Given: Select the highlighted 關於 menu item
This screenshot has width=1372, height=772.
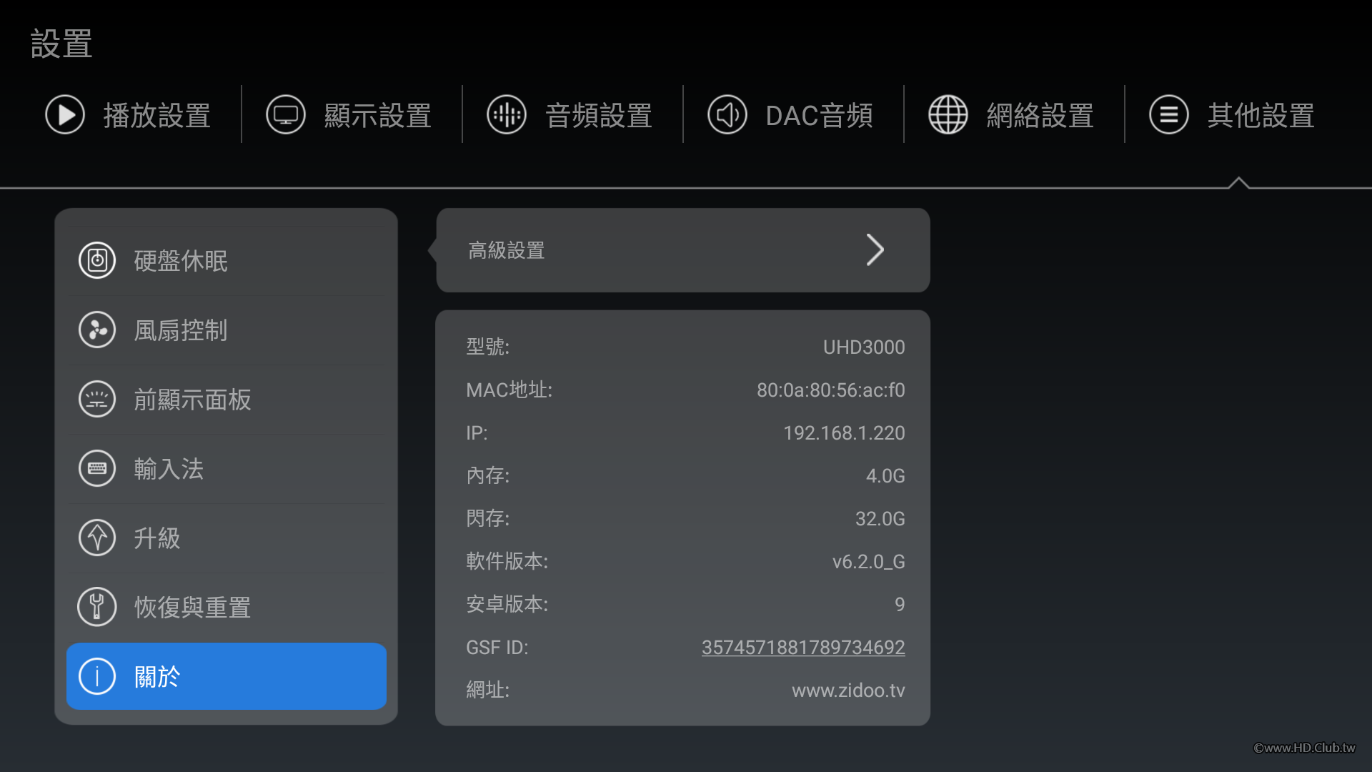Looking at the screenshot, I should (x=227, y=676).
